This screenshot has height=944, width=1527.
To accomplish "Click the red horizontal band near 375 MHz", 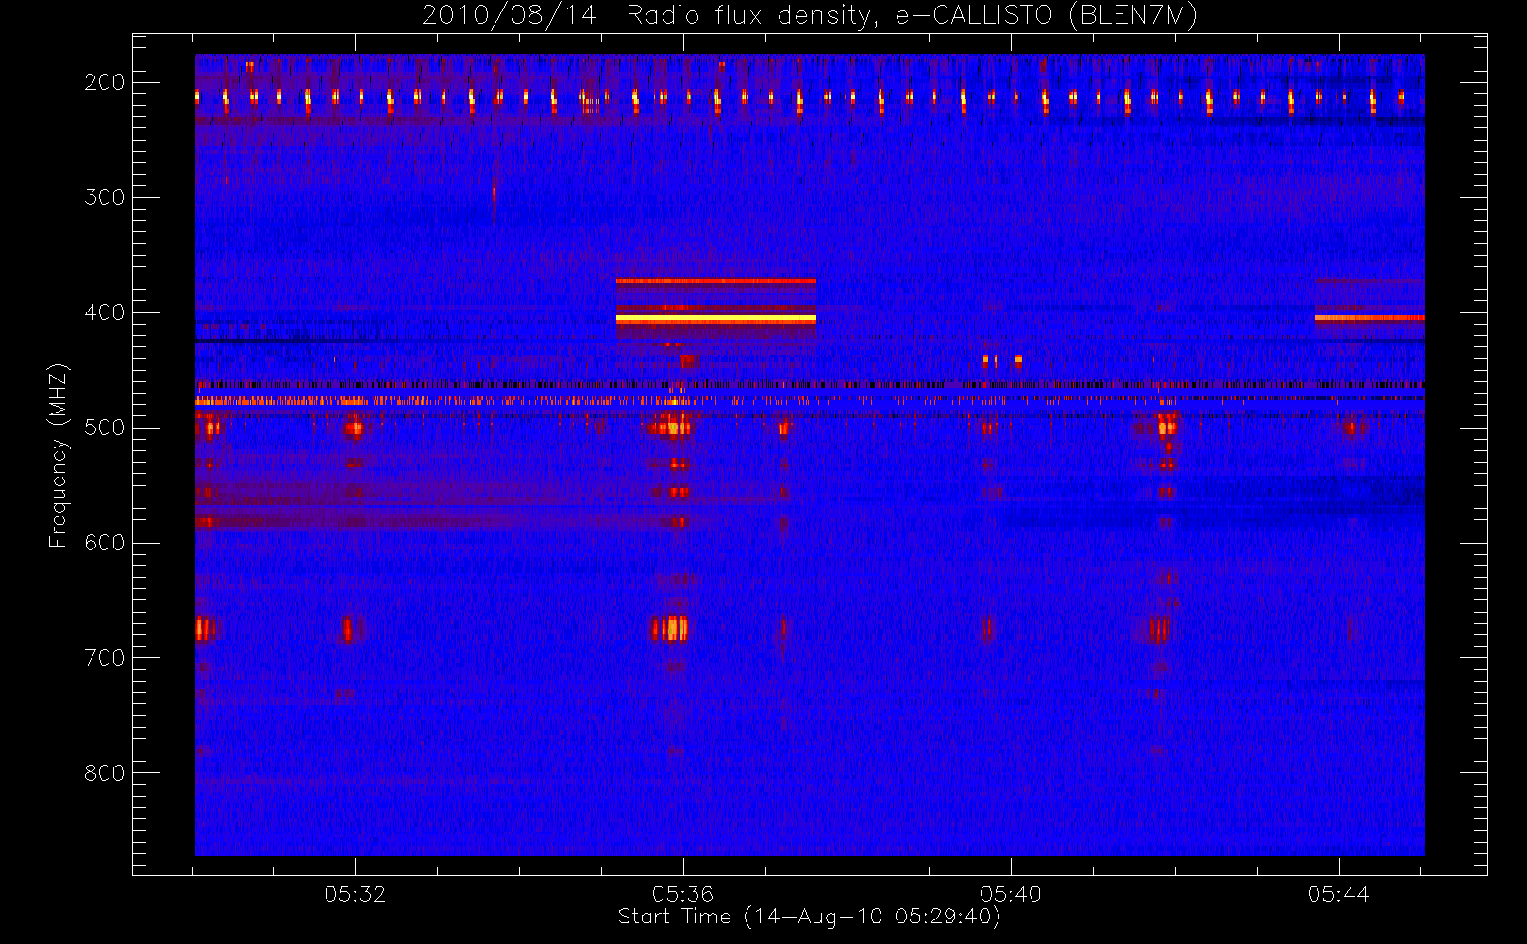I will pos(716,280).
